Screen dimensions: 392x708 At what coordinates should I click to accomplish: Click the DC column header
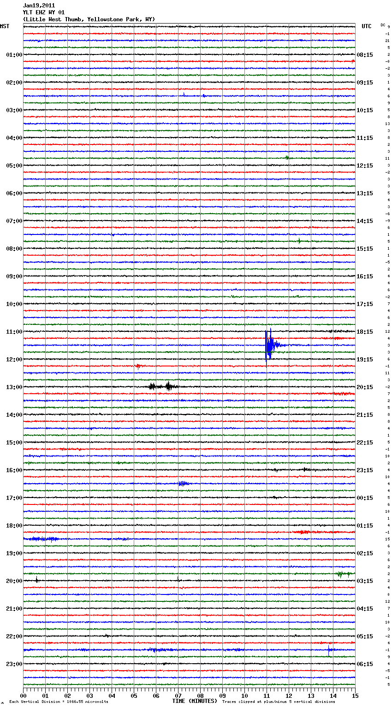coord(383,25)
